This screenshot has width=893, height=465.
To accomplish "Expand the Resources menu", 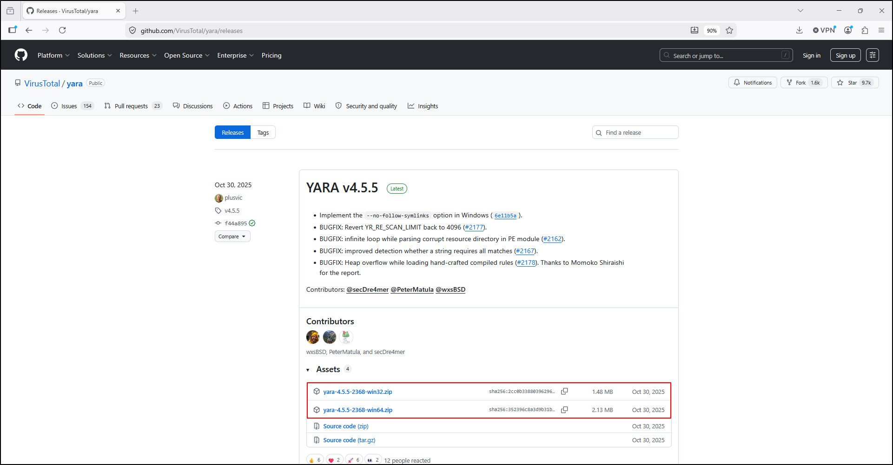I will (x=138, y=55).
